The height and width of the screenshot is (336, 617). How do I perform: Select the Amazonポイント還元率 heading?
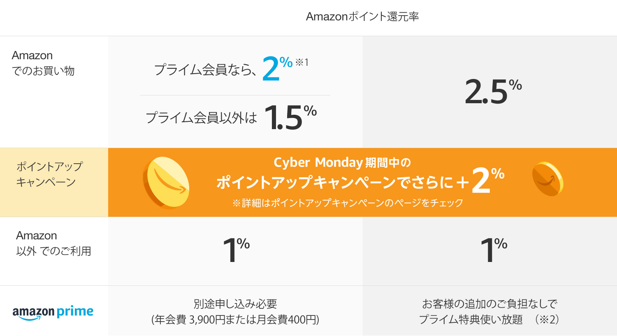tap(362, 17)
